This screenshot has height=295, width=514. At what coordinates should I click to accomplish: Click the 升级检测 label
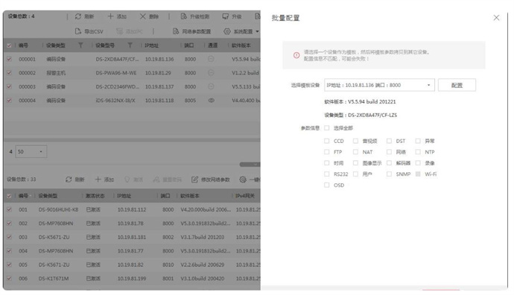(x=200, y=16)
